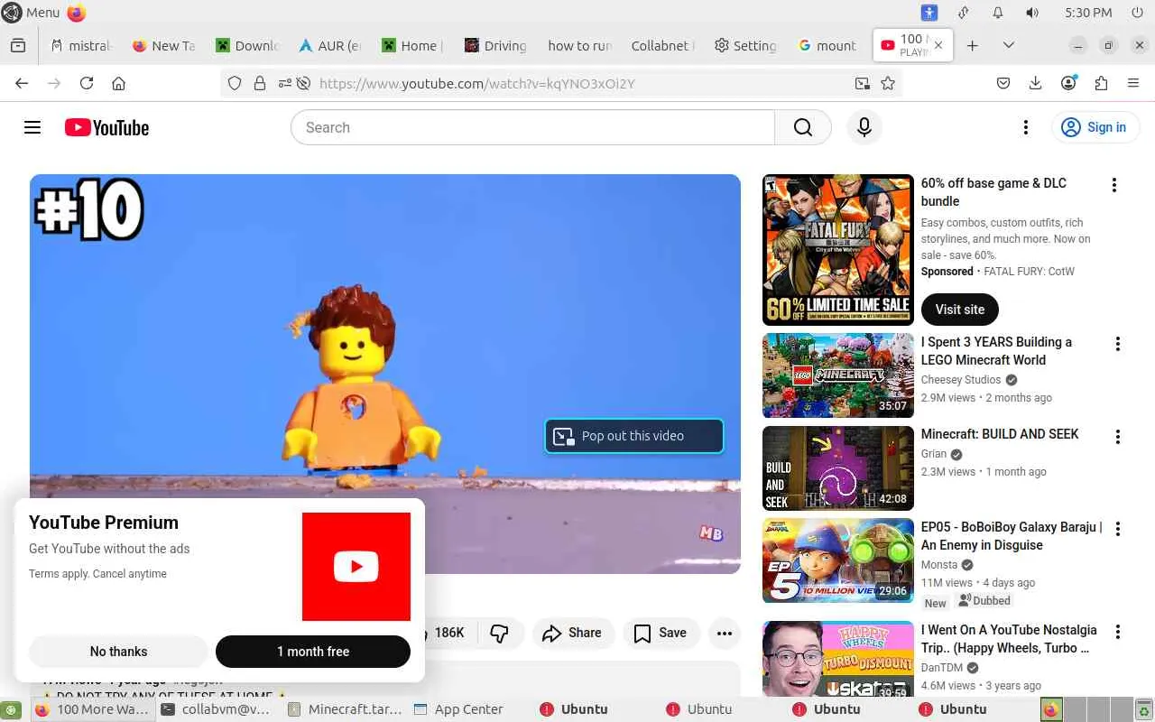The width and height of the screenshot is (1155, 722).
Task: Open Firefox application hamburger menu
Action: pos(1133,83)
